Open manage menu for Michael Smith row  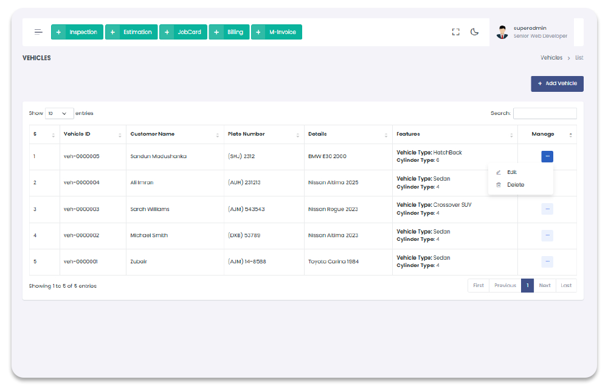(x=547, y=235)
